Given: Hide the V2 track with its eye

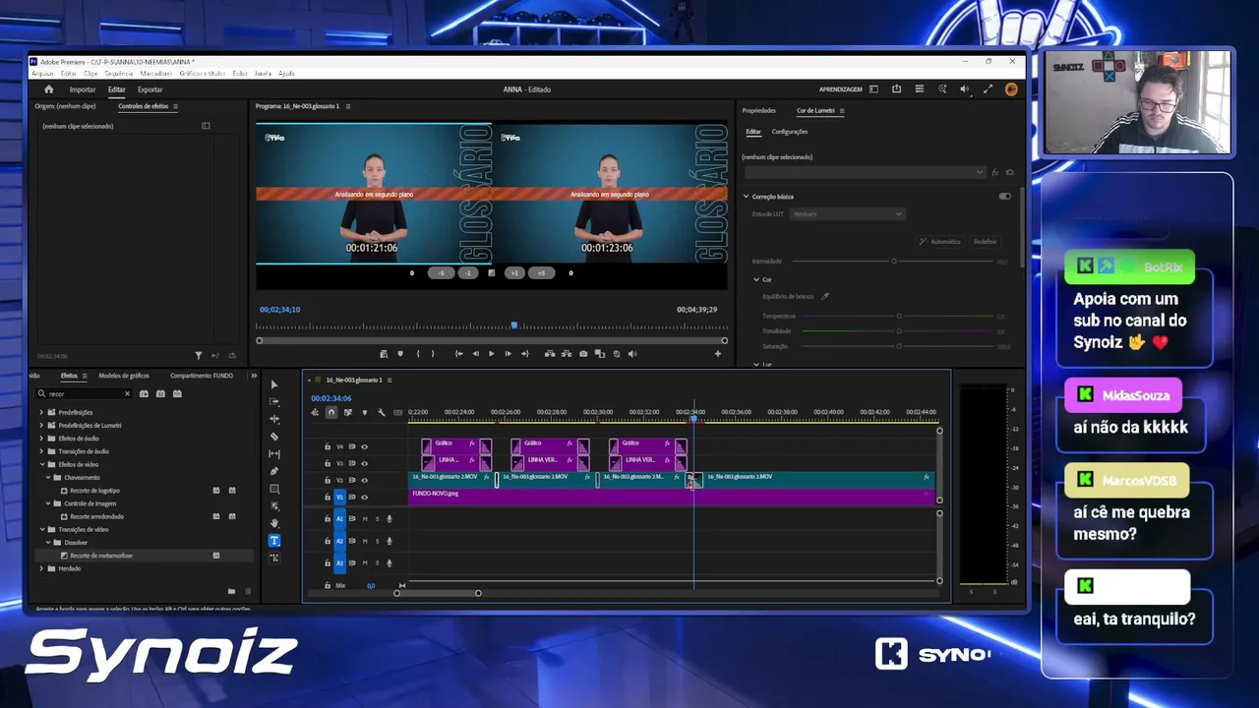Looking at the screenshot, I should (364, 480).
